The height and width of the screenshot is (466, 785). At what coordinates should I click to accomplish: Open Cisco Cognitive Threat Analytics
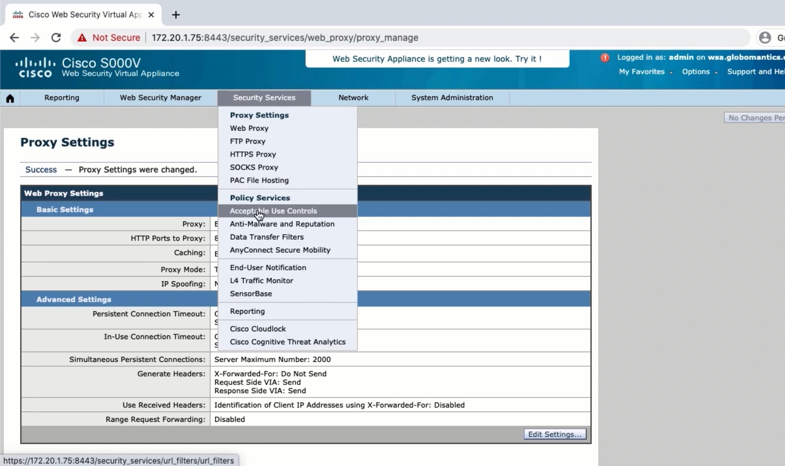(x=287, y=342)
